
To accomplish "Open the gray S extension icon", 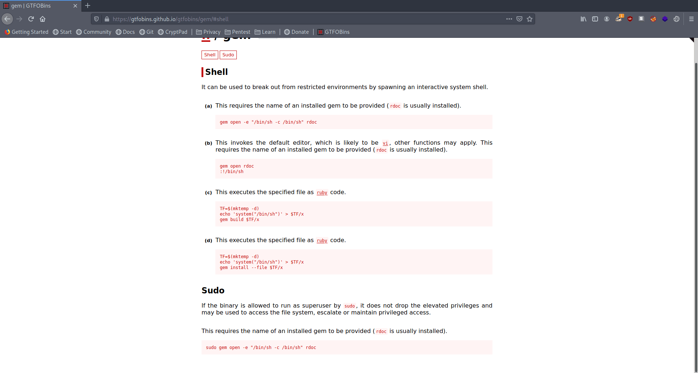I will [642, 19].
